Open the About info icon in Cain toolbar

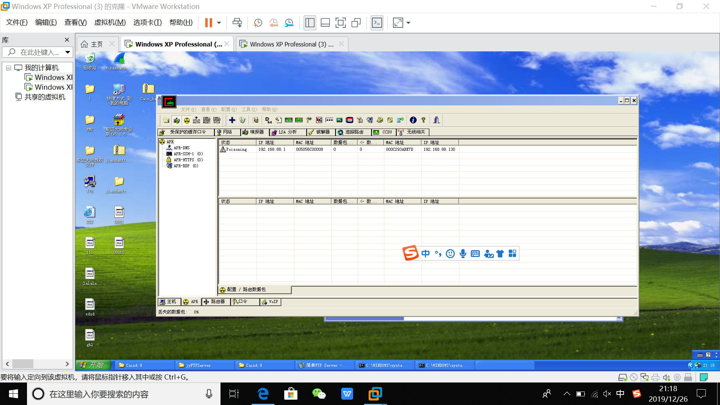(413, 120)
